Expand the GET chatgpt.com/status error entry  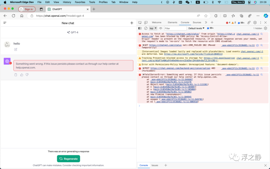pyautogui.click(x=143, y=45)
